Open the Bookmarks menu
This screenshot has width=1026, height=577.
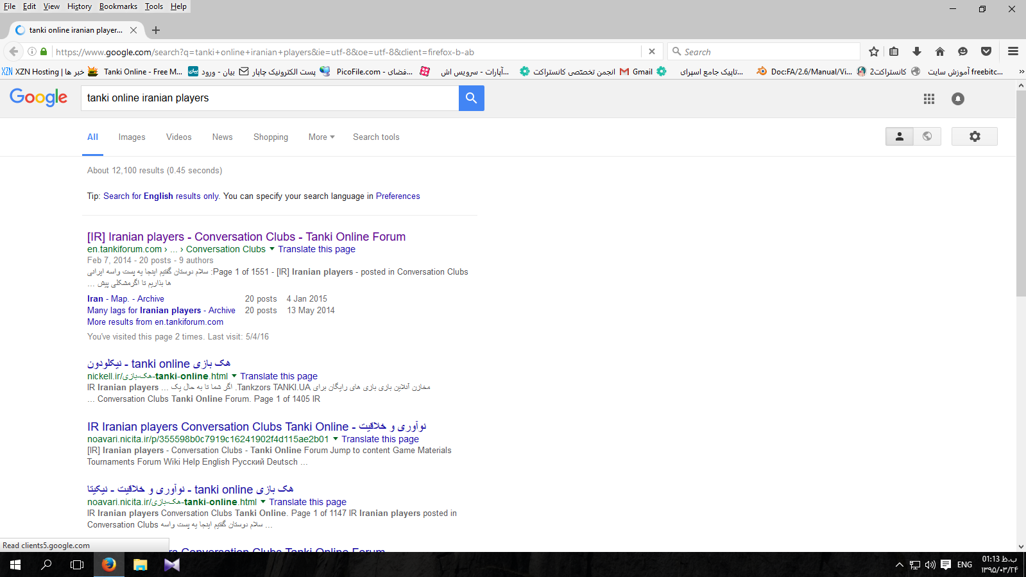point(118,6)
